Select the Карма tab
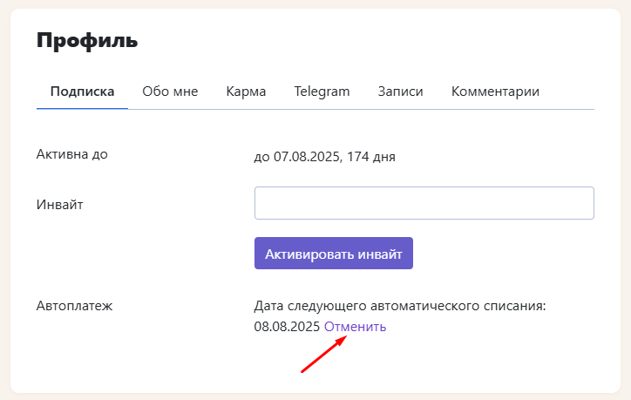631x400 pixels. [x=246, y=92]
